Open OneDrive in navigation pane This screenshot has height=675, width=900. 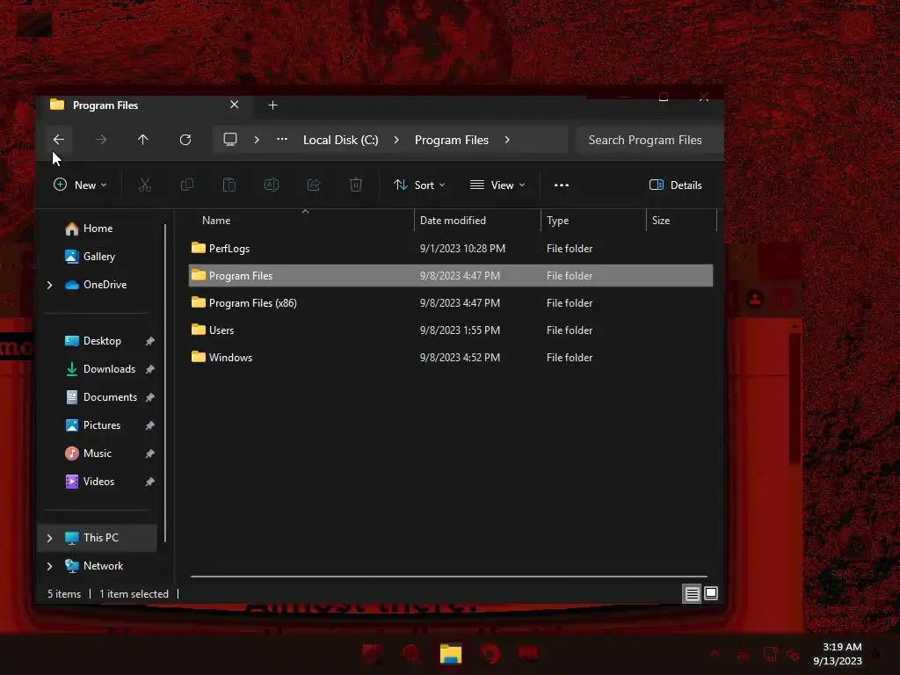[96, 285]
